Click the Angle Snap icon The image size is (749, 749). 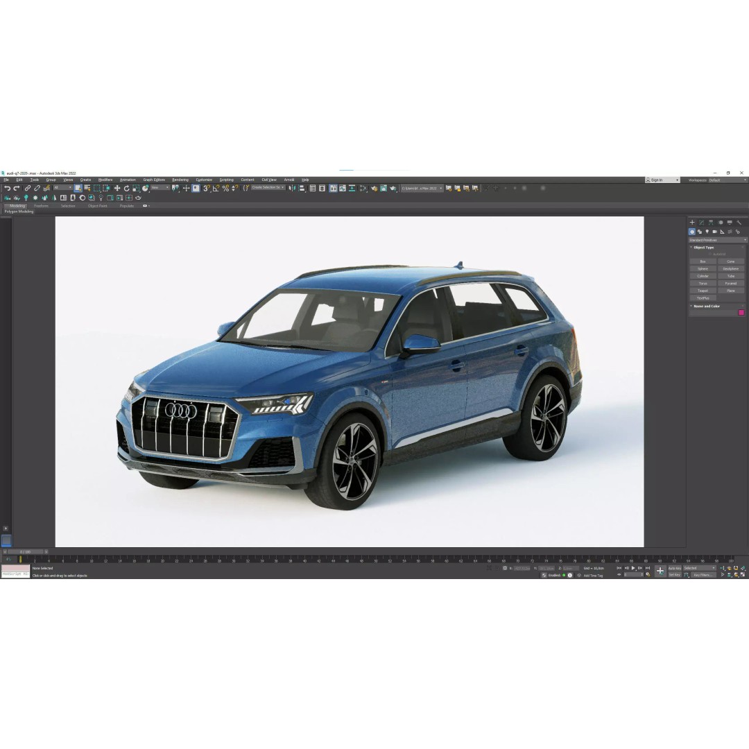tap(216, 188)
